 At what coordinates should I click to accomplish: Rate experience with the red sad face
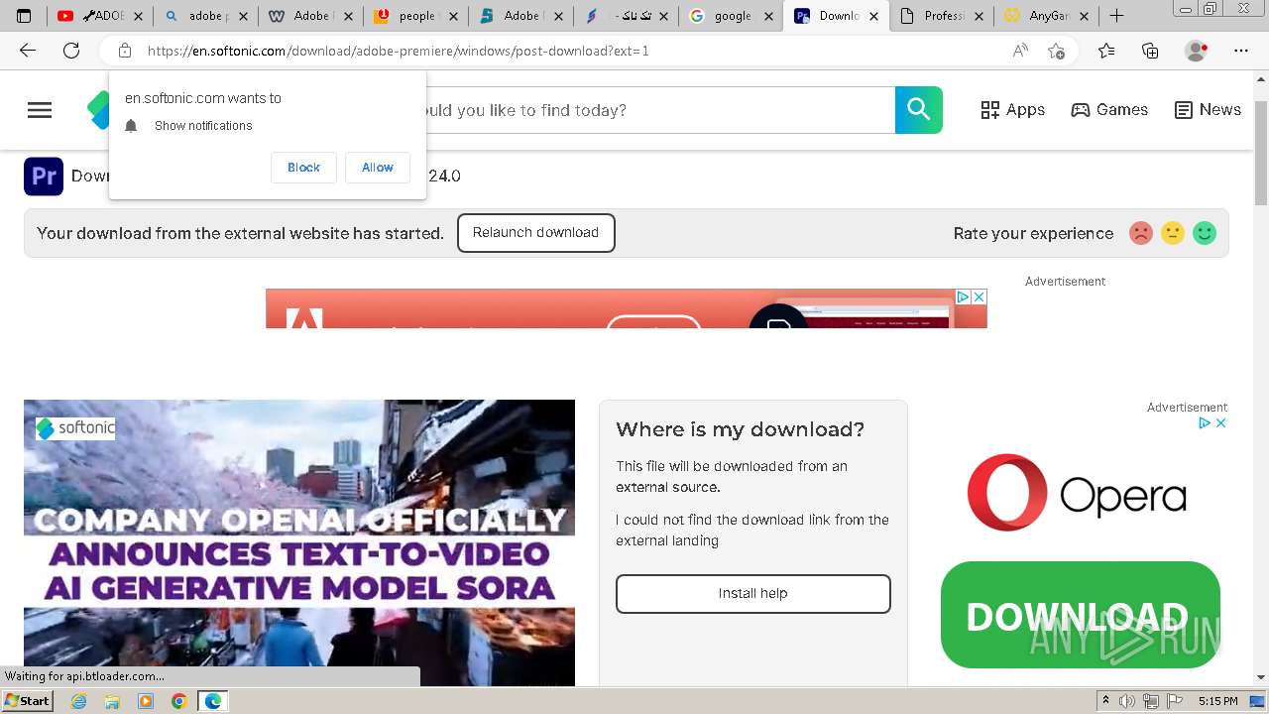coord(1141,233)
